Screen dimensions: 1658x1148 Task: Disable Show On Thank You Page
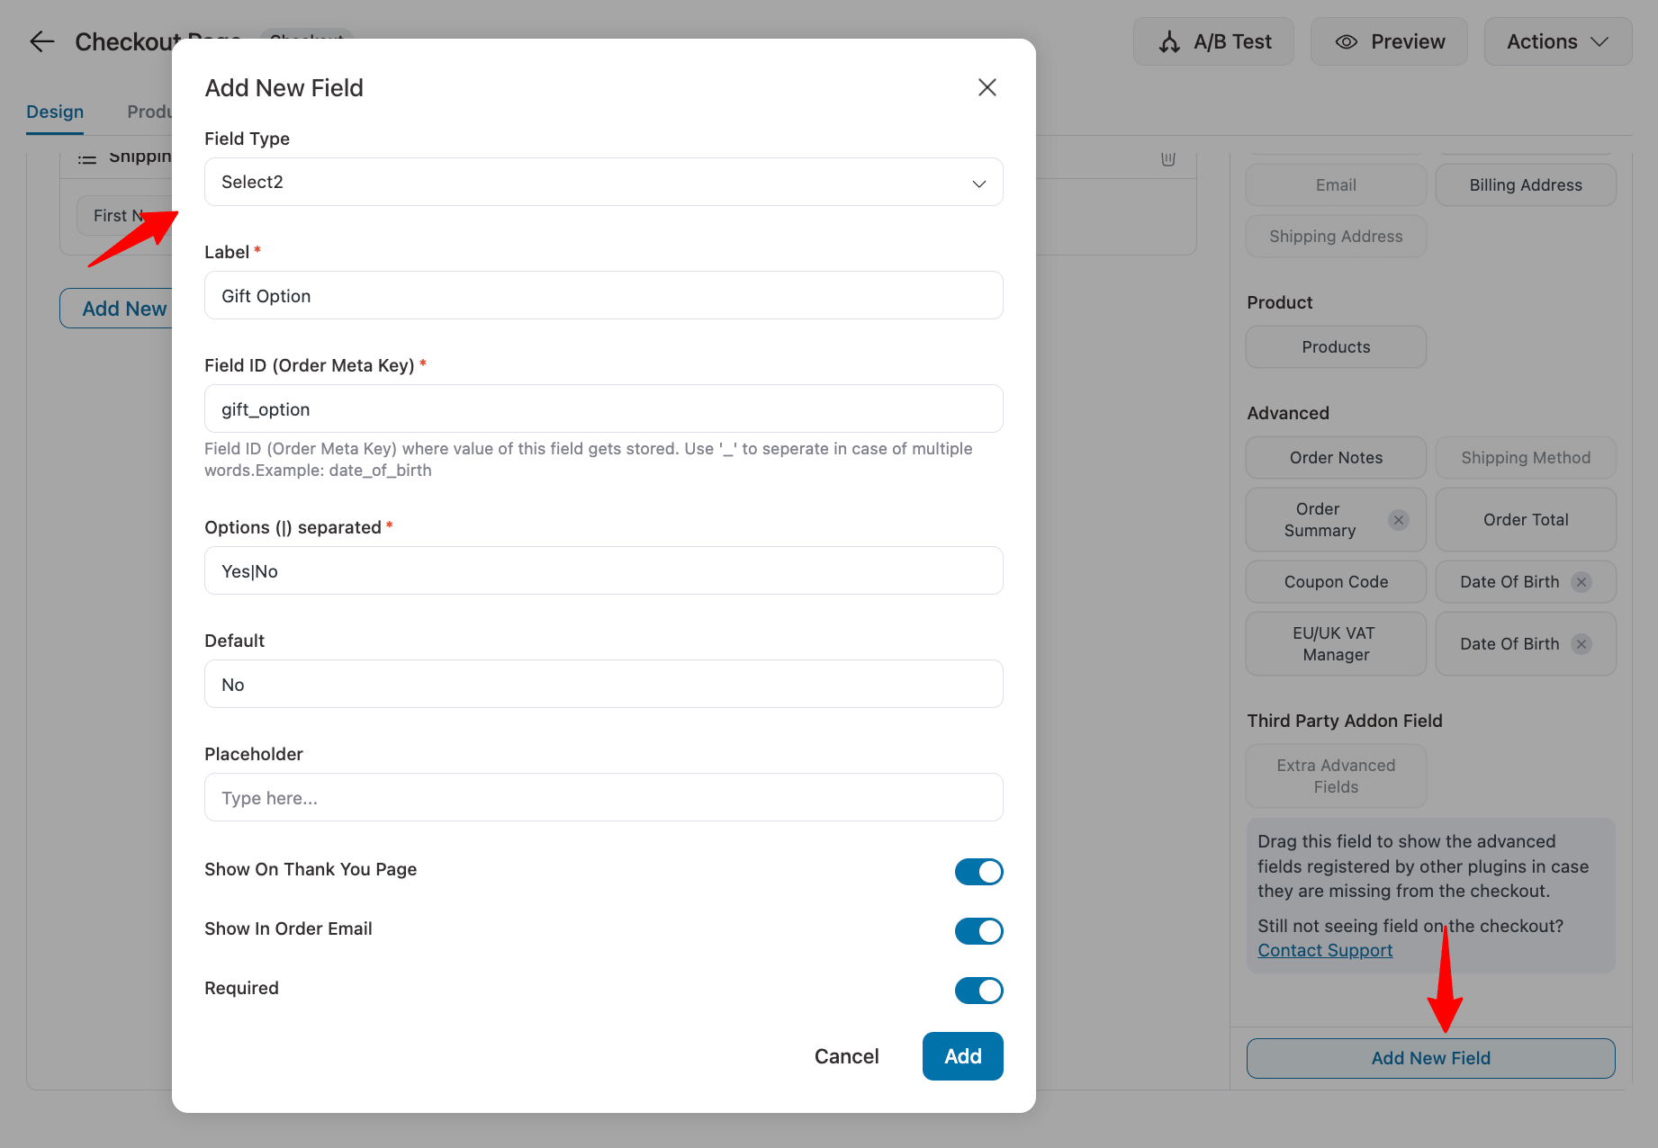(978, 871)
